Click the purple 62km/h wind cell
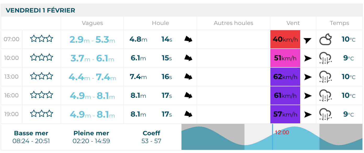 click(x=285, y=77)
